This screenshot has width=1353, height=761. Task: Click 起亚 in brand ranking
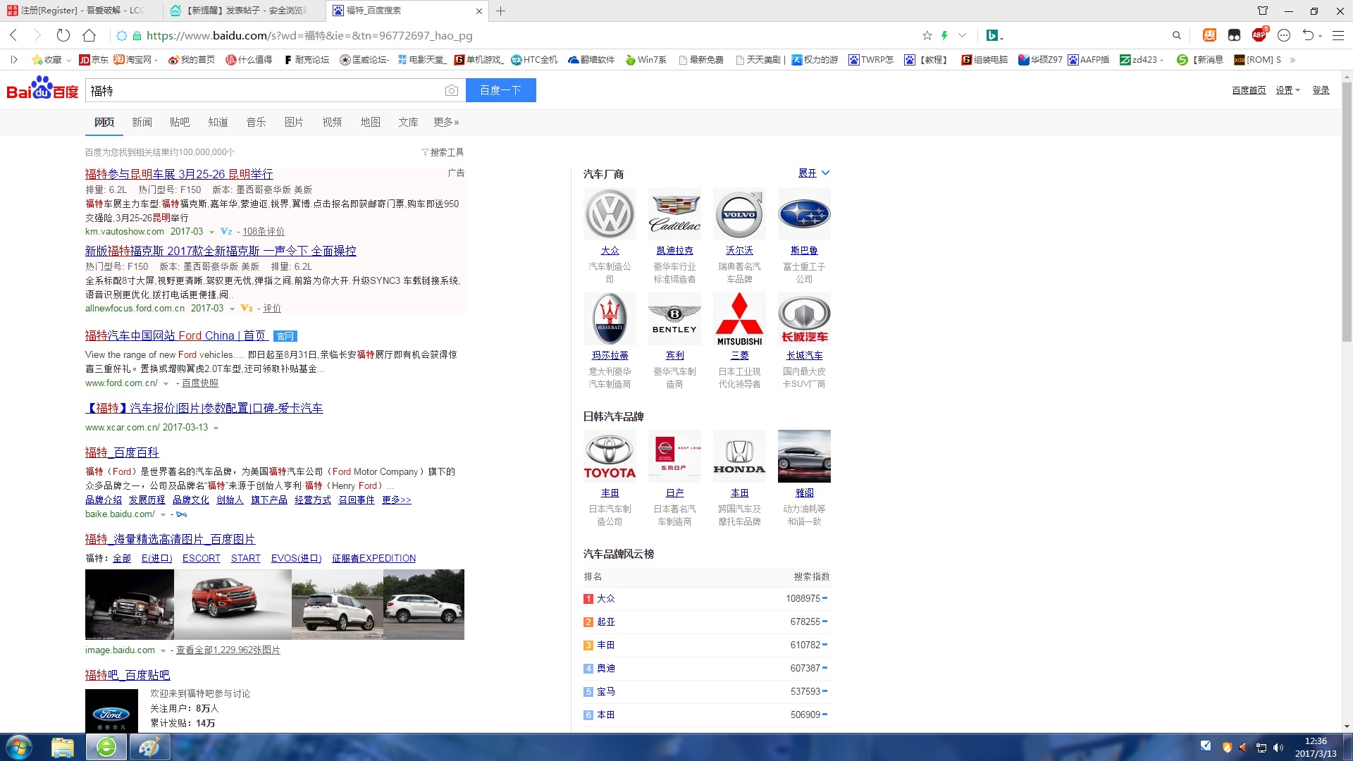pyautogui.click(x=606, y=621)
